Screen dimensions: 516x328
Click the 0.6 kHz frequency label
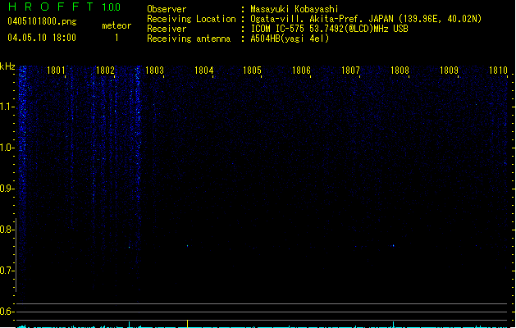click(x=7, y=312)
